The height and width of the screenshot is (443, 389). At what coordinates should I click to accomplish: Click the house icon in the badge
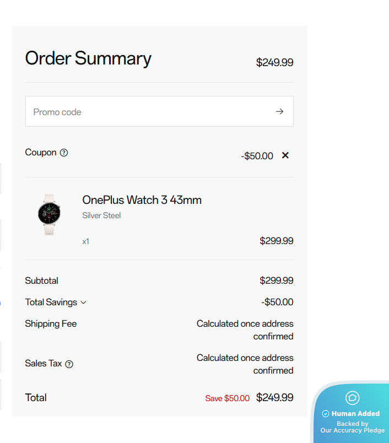click(353, 398)
